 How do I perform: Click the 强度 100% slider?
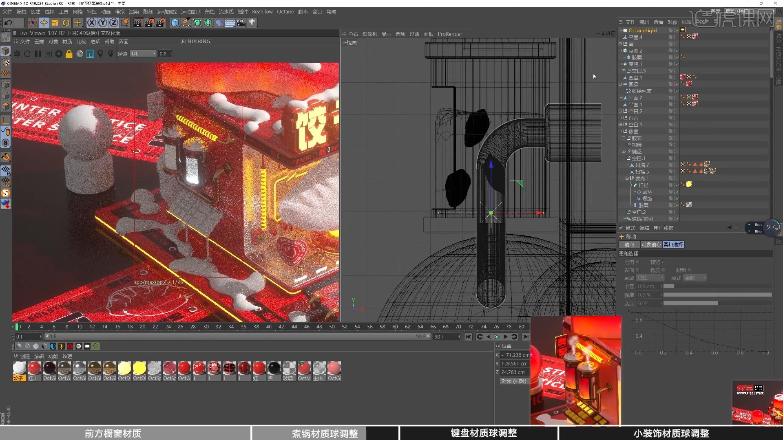717,295
